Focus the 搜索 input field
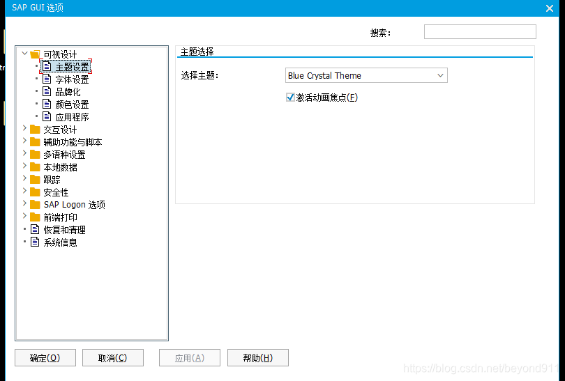Image resolution: width=565 pixels, height=381 pixels. click(480, 31)
